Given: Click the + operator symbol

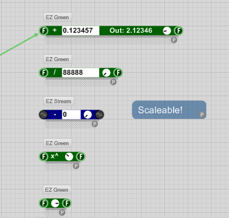Looking at the screenshot, I should coord(55,30).
